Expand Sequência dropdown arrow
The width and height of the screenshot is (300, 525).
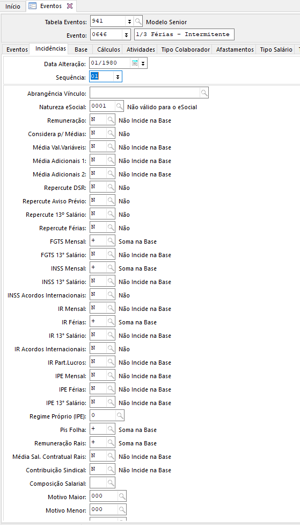pyautogui.click(x=118, y=77)
